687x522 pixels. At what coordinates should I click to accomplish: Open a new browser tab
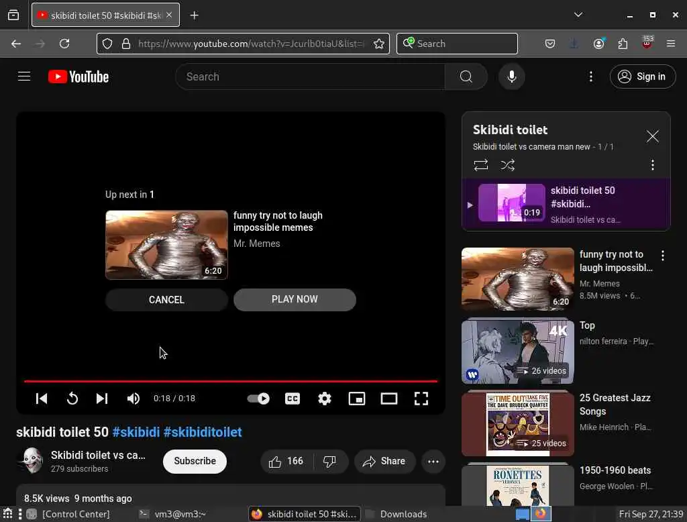pos(194,15)
